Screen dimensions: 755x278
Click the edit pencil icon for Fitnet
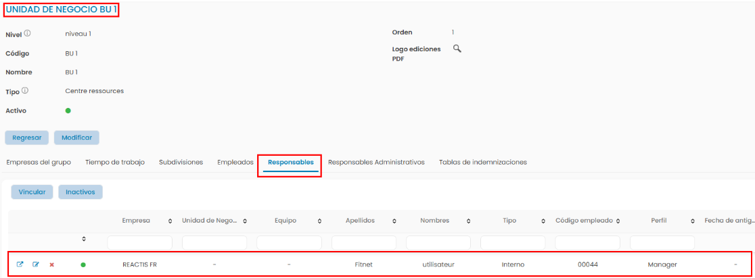[x=36, y=265]
